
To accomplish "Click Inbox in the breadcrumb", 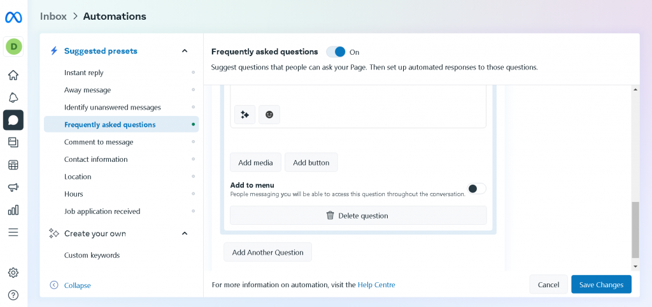I will (x=53, y=17).
